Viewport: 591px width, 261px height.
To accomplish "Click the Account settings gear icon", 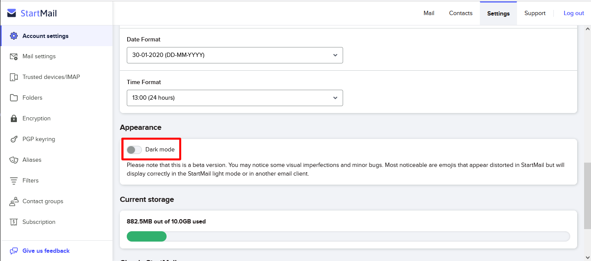I will 14,36.
